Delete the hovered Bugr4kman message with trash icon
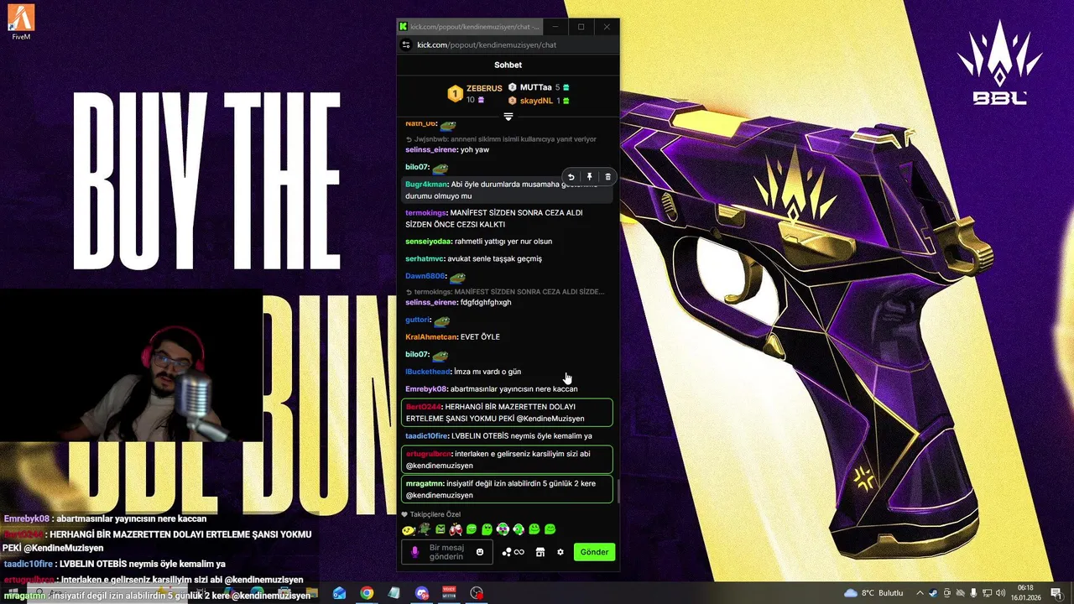The height and width of the screenshot is (604, 1074). (x=607, y=177)
